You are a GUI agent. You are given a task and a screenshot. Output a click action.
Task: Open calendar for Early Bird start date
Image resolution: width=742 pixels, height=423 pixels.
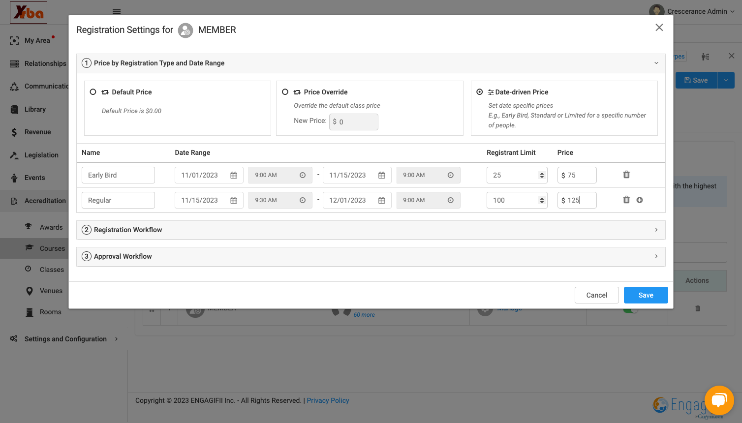tap(234, 175)
